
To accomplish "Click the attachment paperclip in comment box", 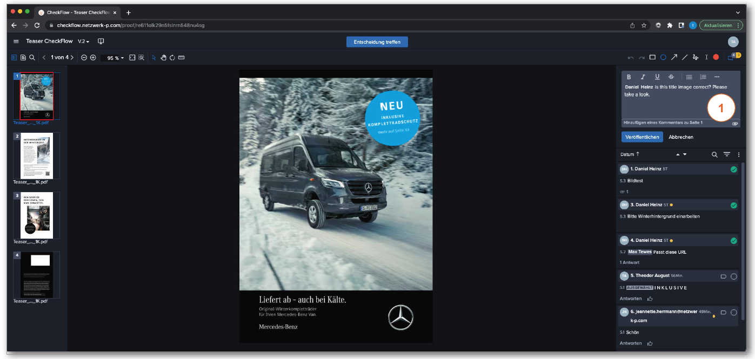I will pyautogui.click(x=735, y=124).
